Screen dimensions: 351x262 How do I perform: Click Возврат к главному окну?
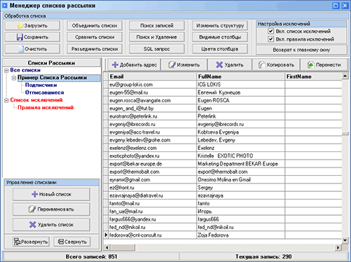click(301, 50)
